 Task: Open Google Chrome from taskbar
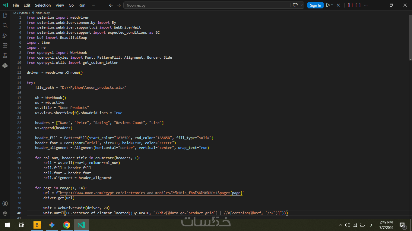click(x=67, y=225)
